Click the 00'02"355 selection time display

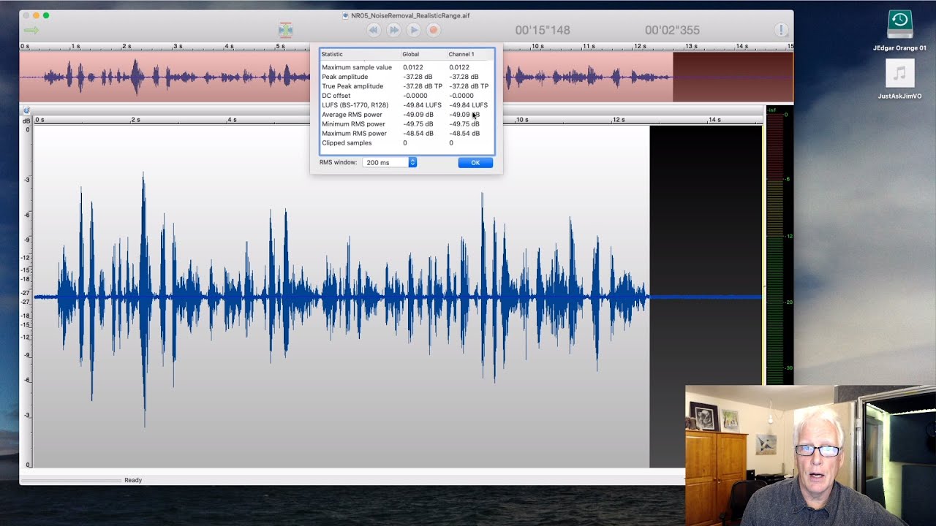point(672,30)
